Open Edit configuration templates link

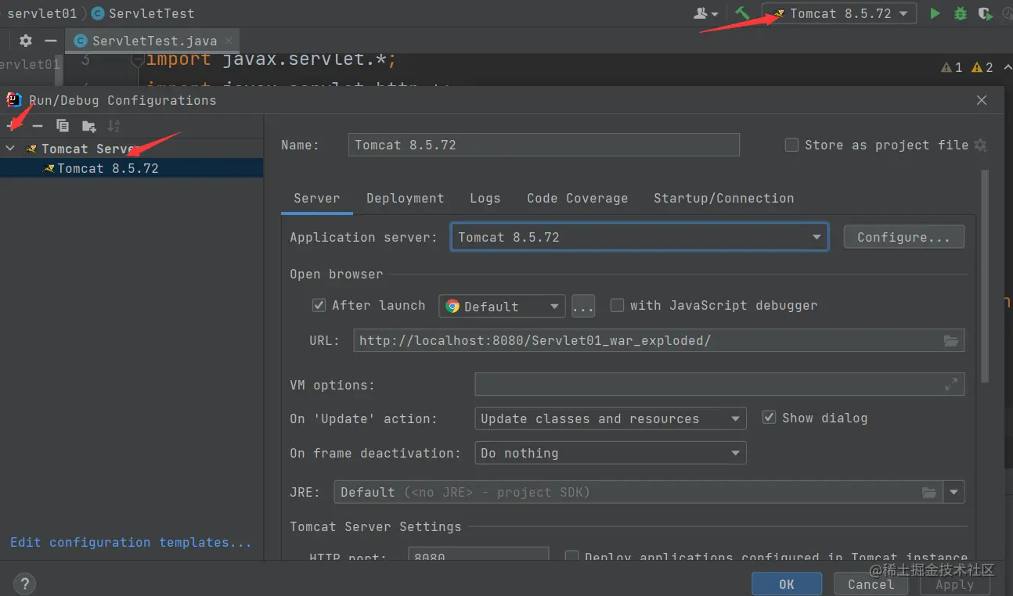(x=131, y=542)
